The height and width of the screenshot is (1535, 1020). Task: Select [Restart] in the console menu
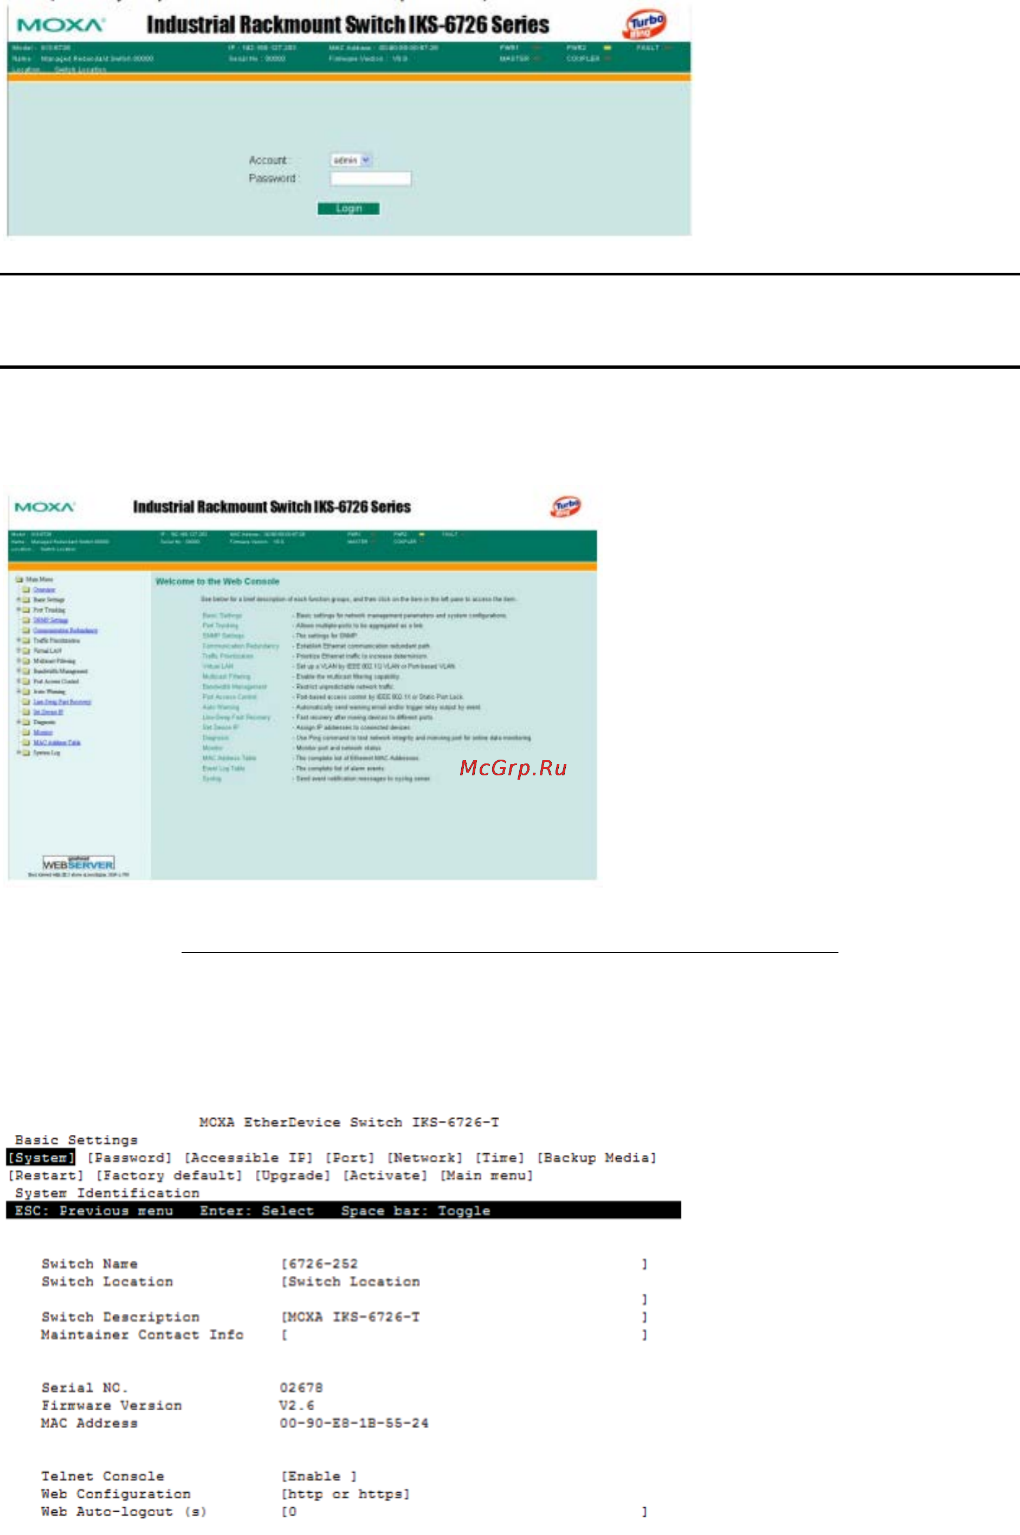pyautogui.click(x=46, y=1175)
